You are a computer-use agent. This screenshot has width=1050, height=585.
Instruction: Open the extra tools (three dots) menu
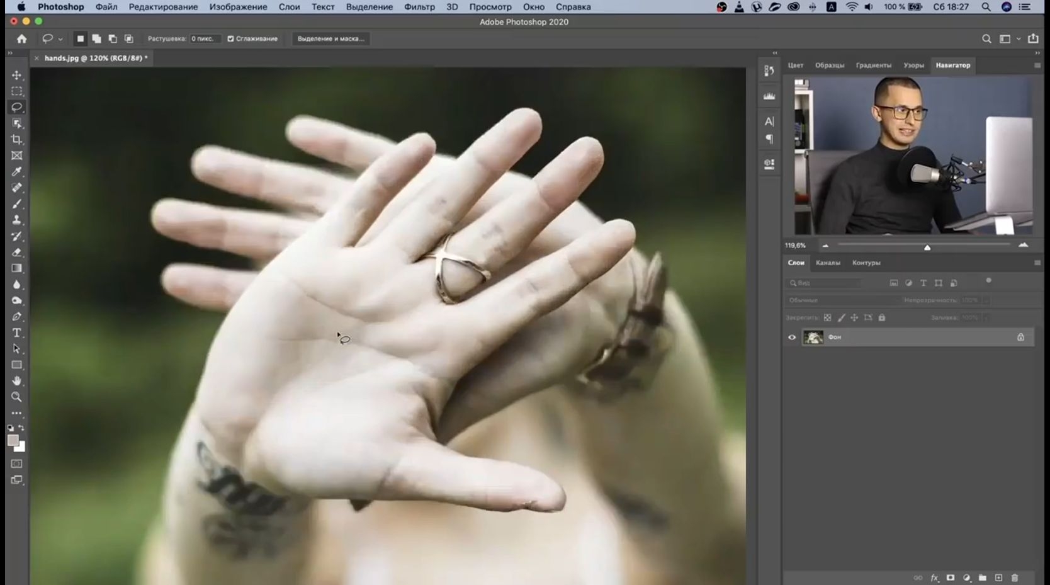pyautogui.click(x=17, y=414)
